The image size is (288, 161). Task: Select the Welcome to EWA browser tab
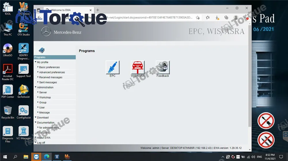pyautogui.click(x=69, y=10)
